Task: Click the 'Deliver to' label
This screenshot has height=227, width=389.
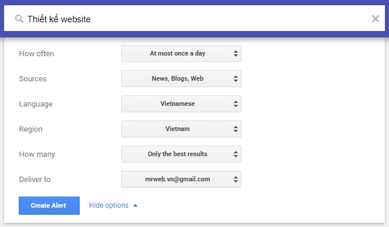Action: 35,179
